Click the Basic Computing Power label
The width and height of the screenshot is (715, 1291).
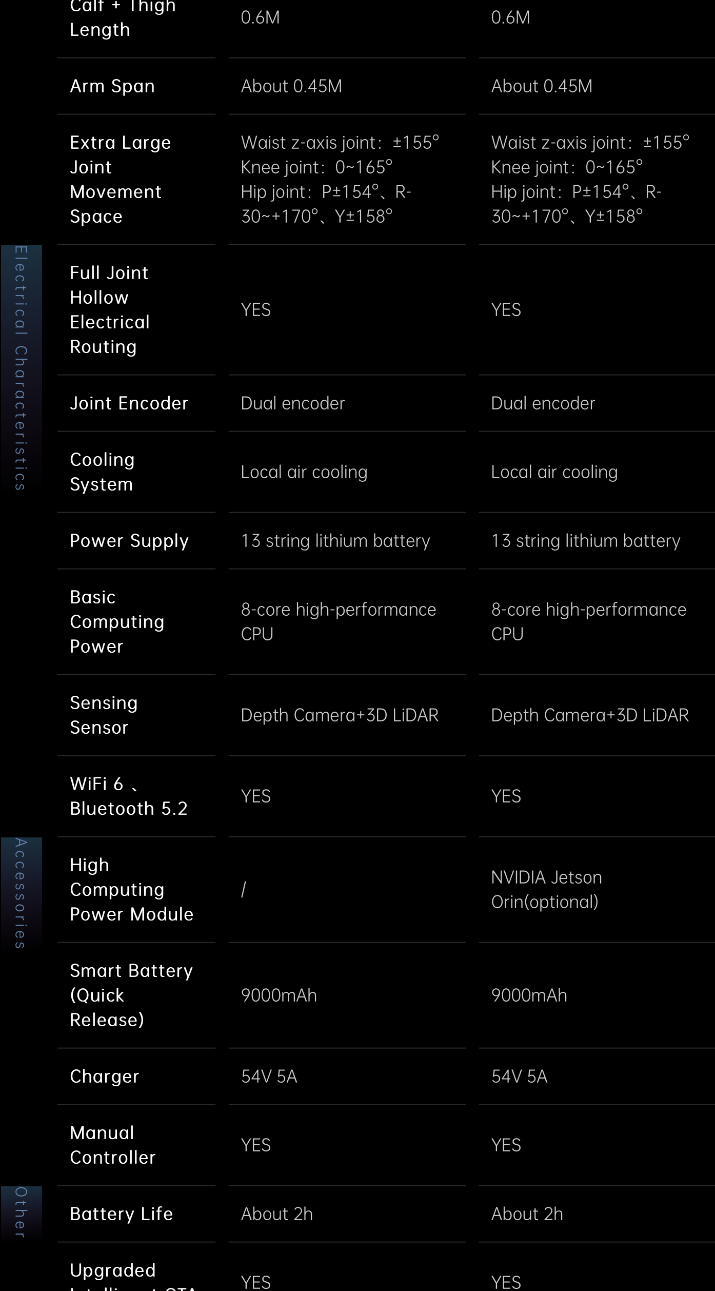pyautogui.click(x=117, y=621)
